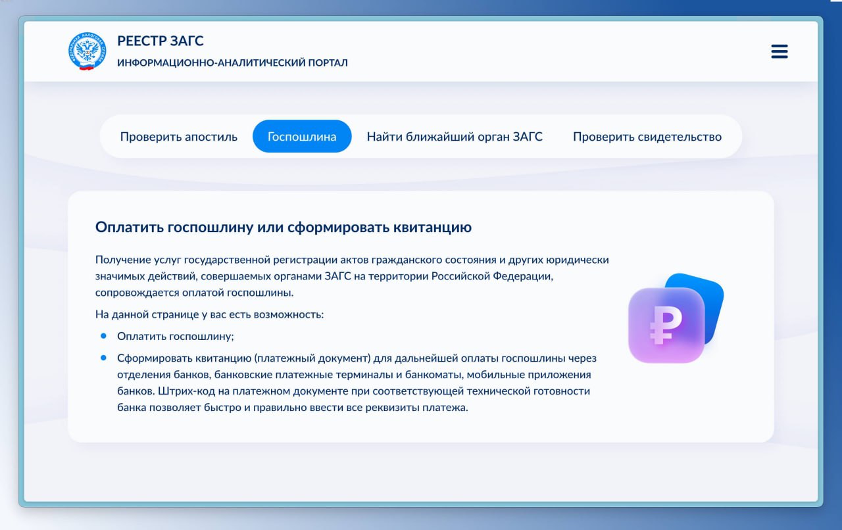Screen dimensions: 842x530
Task: Open the hamburger menu icon
Action: (x=780, y=51)
